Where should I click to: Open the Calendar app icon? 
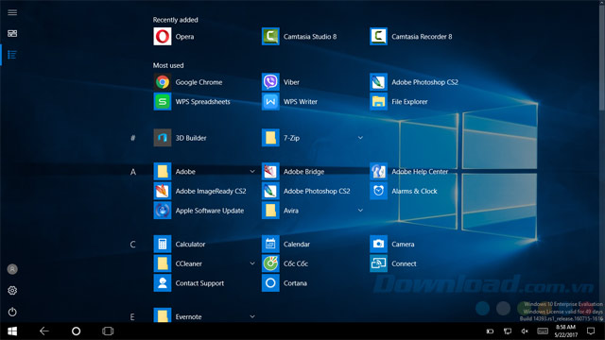(270, 245)
